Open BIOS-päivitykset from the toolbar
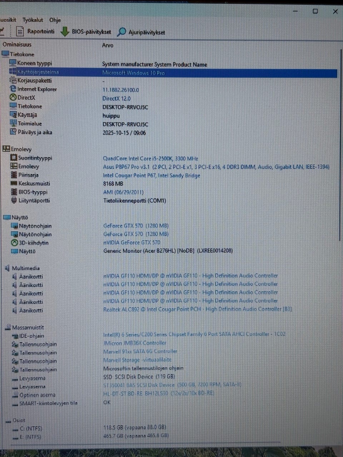 click(x=86, y=32)
